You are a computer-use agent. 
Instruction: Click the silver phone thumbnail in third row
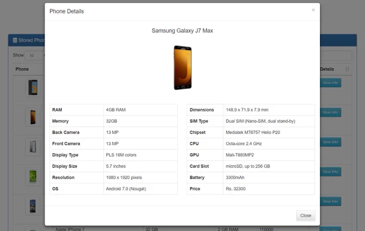coord(33,147)
